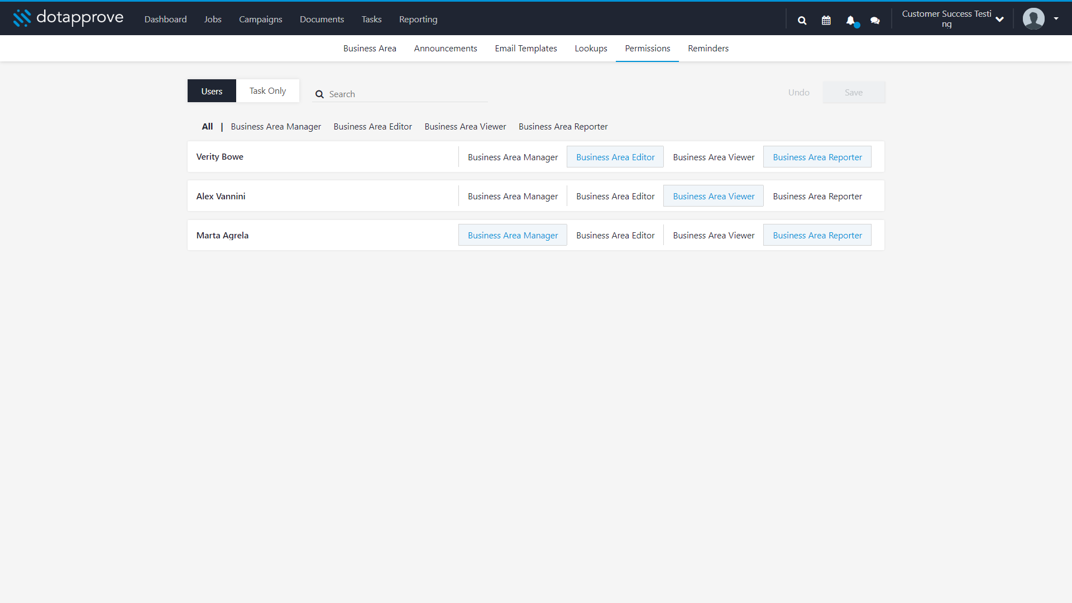Select the Task Only toggle button
Screen dimensions: 1072x603
pos(267,91)
